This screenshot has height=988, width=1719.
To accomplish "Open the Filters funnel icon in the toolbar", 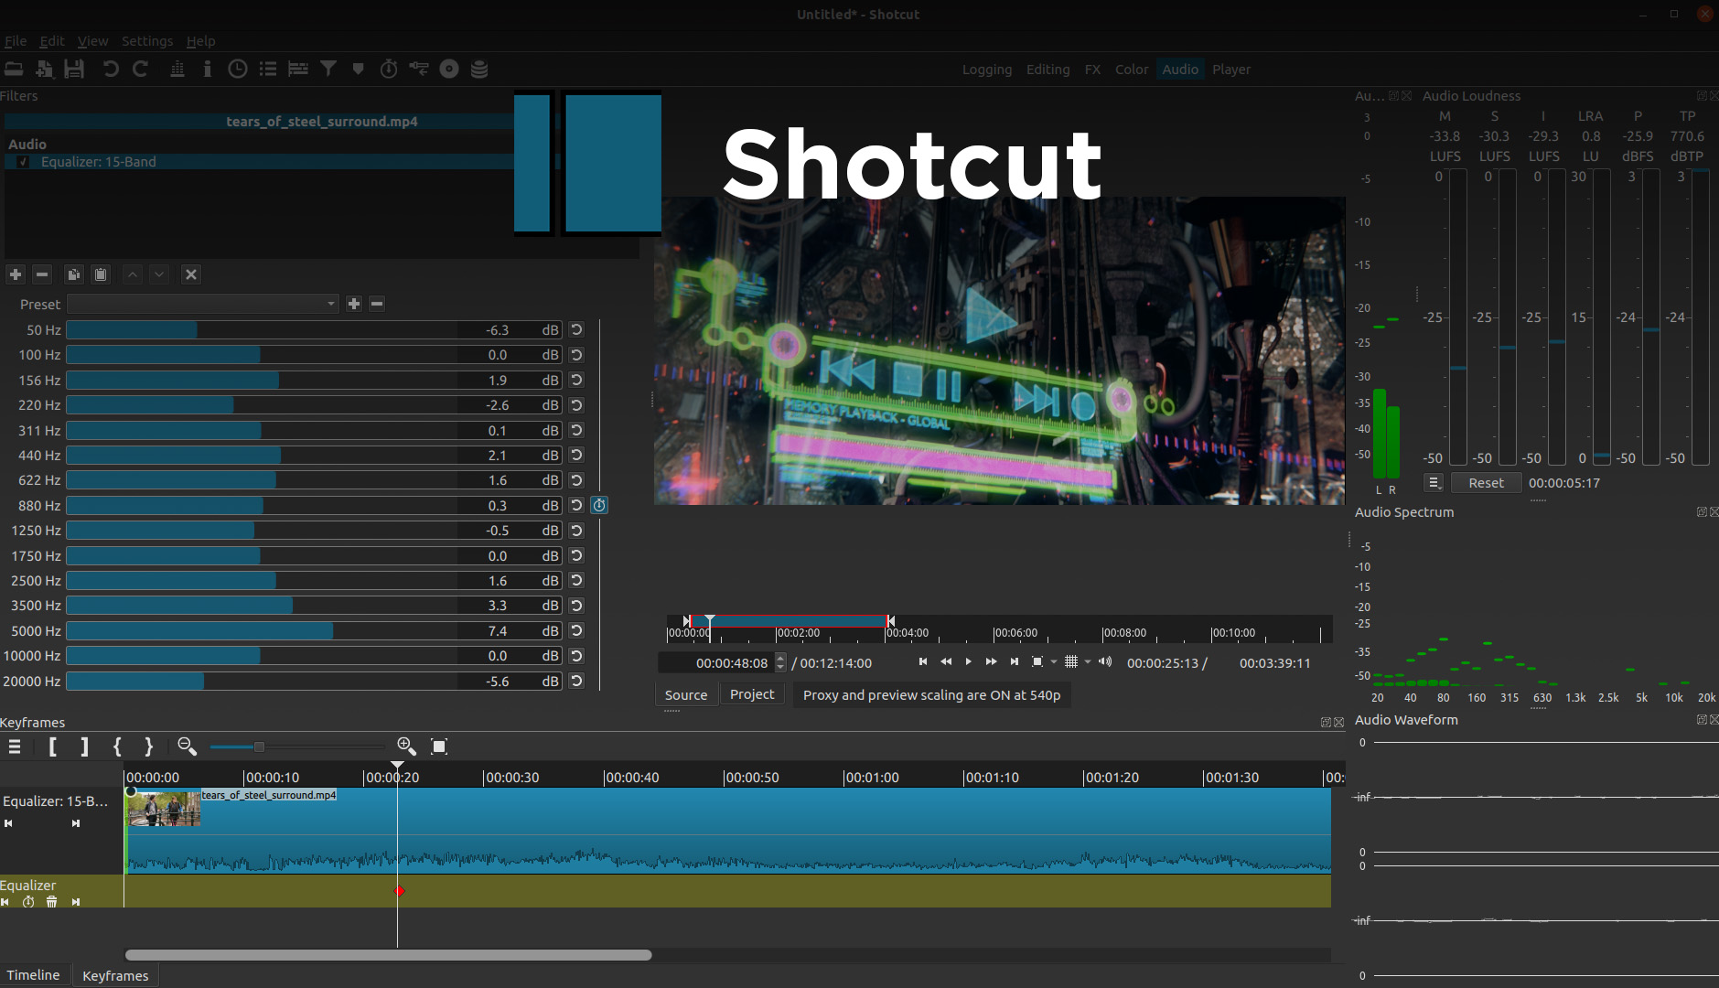I will coord(328,69).
